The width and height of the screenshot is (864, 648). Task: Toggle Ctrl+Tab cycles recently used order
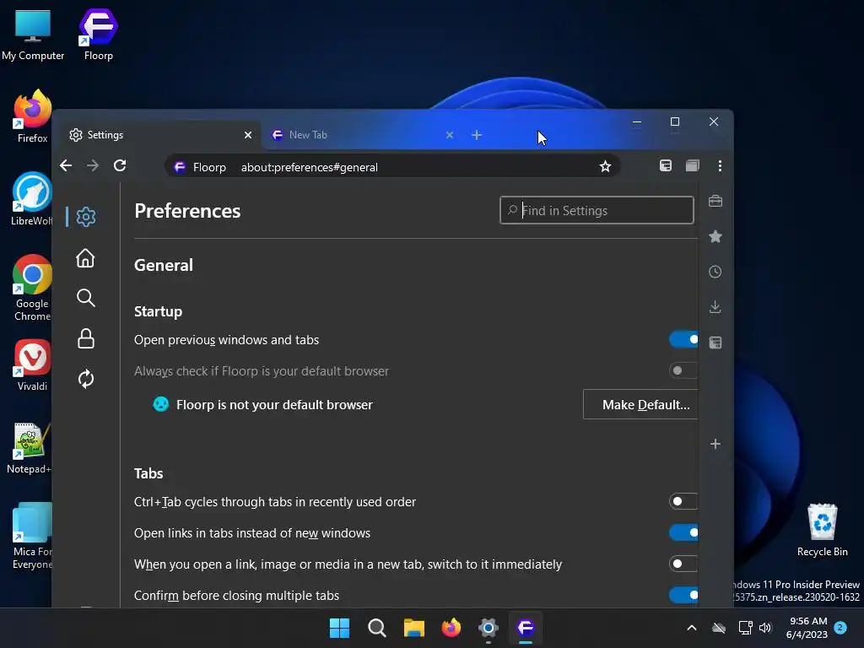click(683, 501)
